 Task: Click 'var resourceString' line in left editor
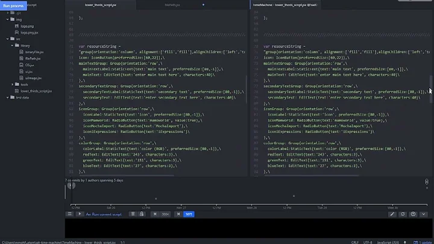(x=99, y=47)
